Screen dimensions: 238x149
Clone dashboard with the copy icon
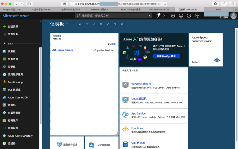pyautogui.click(x=115, y=24)
